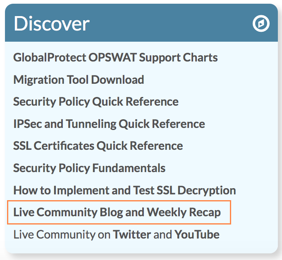Click the word Certificates in SSL link
Image resolution: width=282 pixels, height=260 pixels.
coord(64,146)
